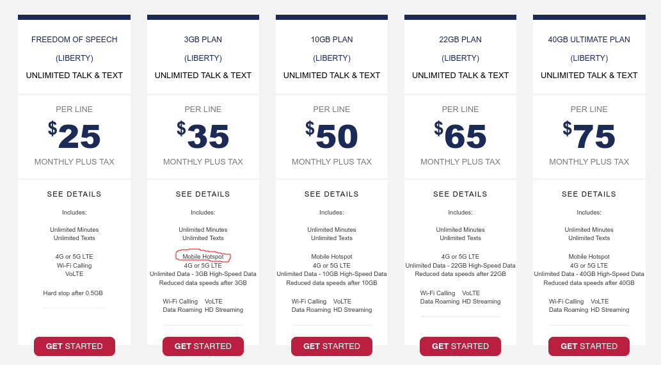Click the 3GB Plan title link

coord(203,40)
